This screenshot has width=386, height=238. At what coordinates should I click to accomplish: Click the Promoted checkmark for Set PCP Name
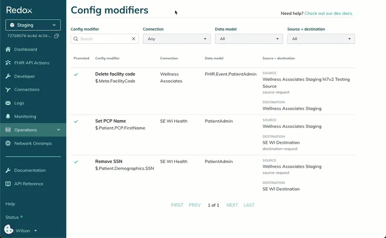point(76,122)
